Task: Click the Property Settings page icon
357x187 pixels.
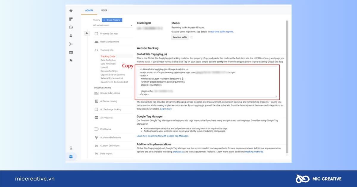Action: click(96, 34)
